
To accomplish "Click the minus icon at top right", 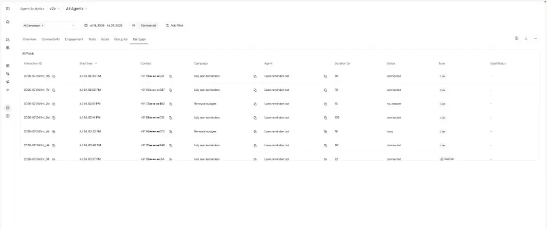I will pos(535,38).
